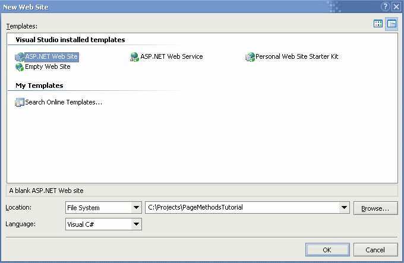Select the 'Empty Web Site' label

point(48,66)
